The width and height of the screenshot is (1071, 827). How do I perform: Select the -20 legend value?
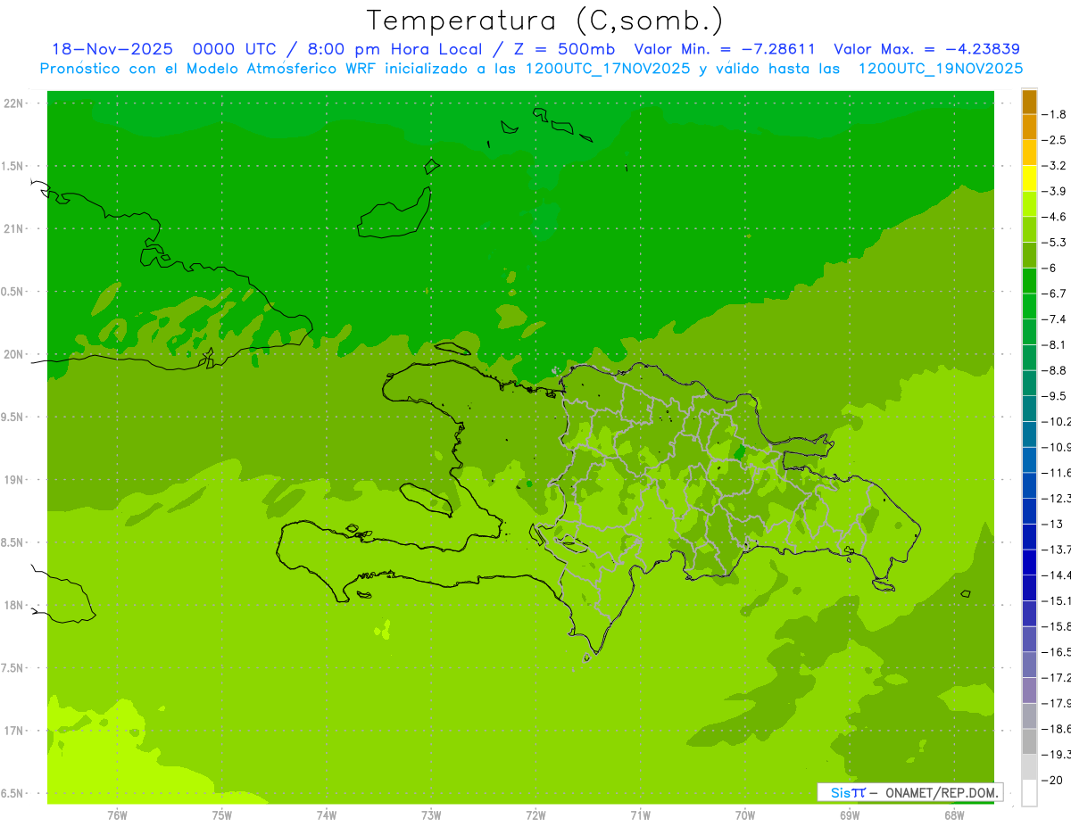(x=1051, y=780)
